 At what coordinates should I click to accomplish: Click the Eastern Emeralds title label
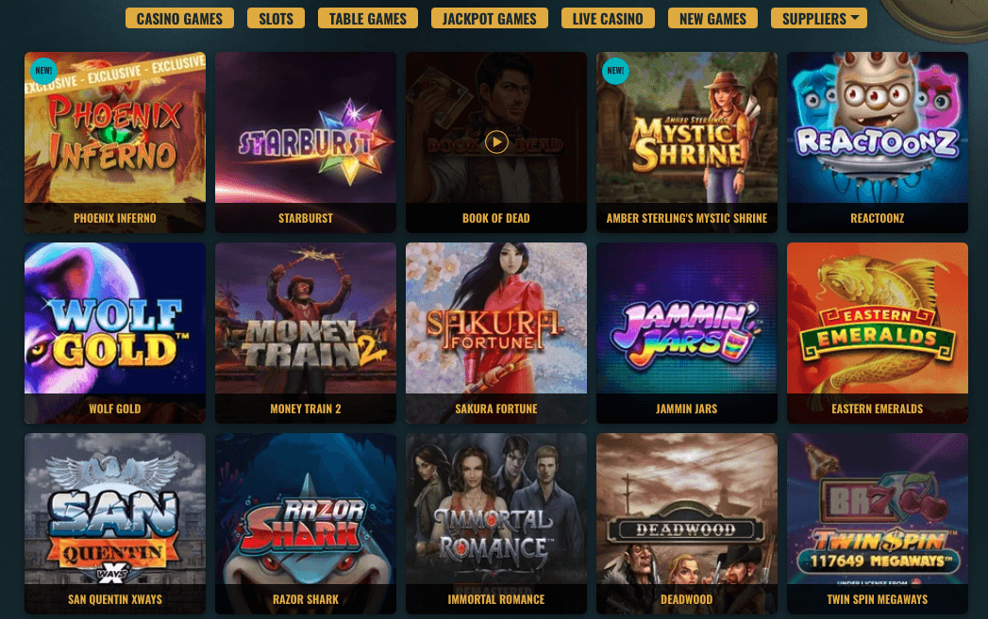coord(877,410)
